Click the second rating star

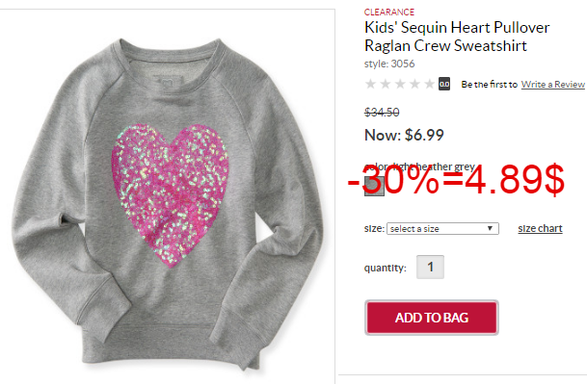coord(386,84)
